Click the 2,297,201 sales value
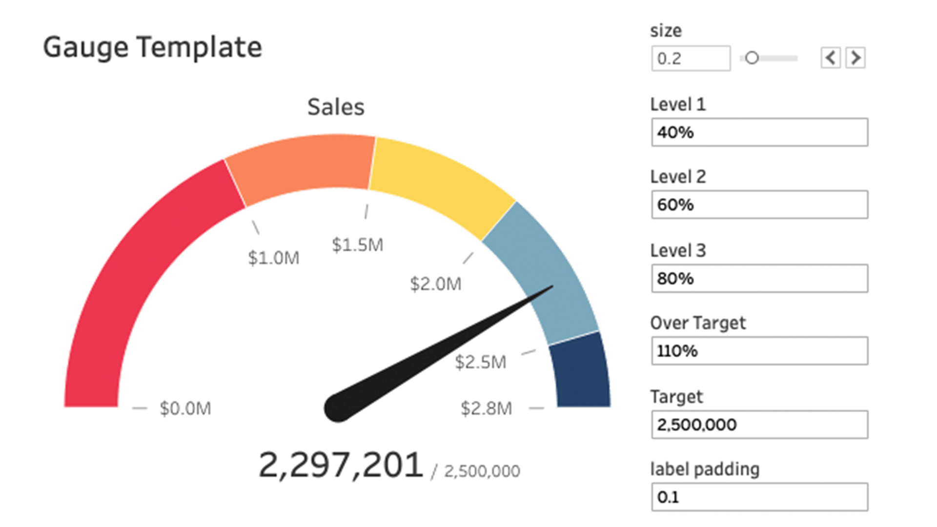The image size is (937, 527). click(x=341, y=465)
